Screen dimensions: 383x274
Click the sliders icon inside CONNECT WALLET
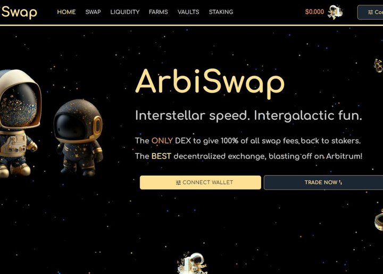[x=178, y=182]
